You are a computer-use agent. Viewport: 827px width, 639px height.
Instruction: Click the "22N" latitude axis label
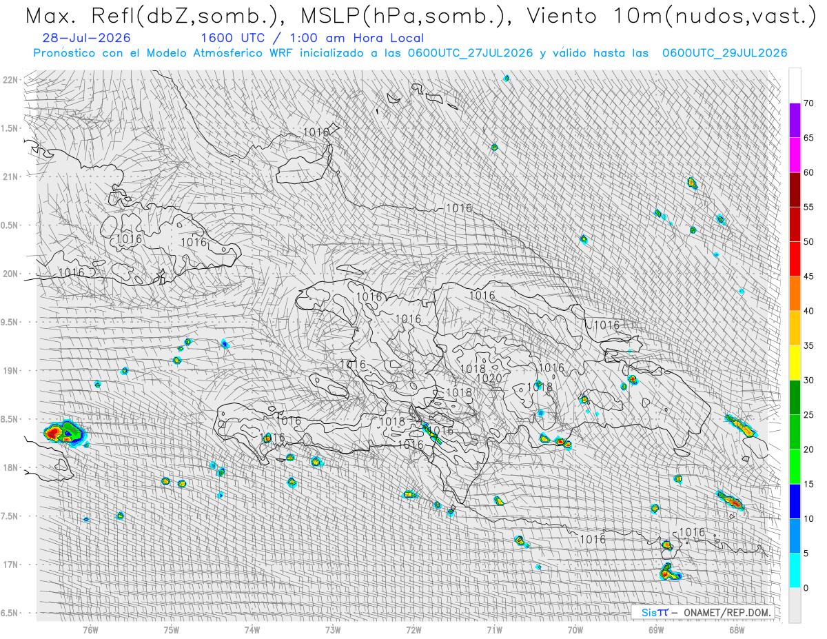11,80
